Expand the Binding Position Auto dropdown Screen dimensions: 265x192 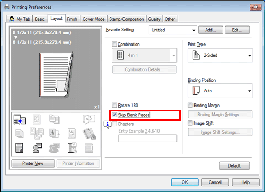(220, 91)
